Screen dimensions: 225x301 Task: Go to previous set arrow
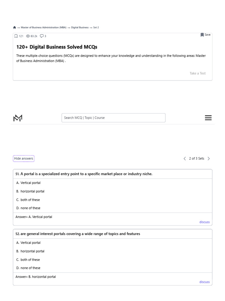point(185,158)
